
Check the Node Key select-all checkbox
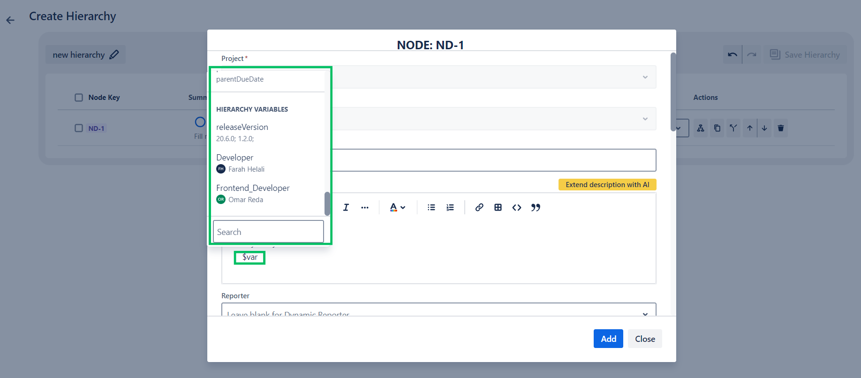coord(79,98)
